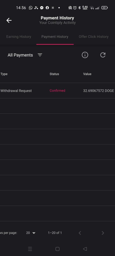Tap the Confirmed status text
Image resolution: width=115 pixels, height=256 pixels.
pos(57,90)
